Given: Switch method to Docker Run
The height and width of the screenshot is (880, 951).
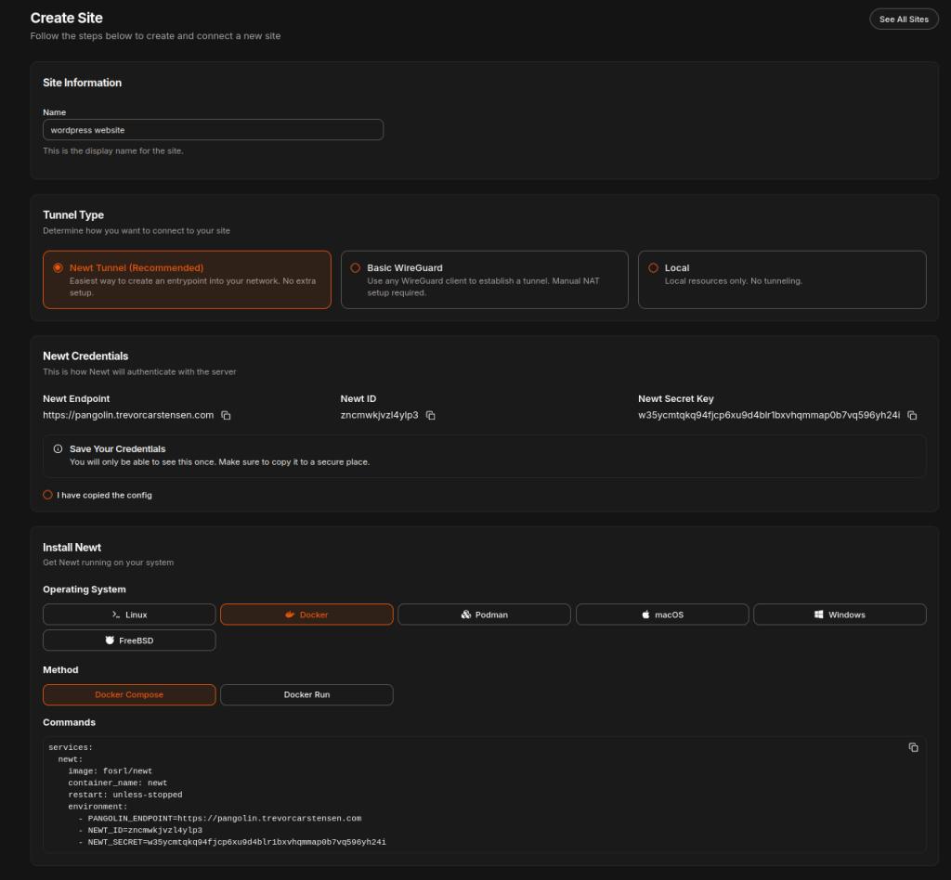Looking at the screenshot, I should pyautogui.click(x=306, y=694).
